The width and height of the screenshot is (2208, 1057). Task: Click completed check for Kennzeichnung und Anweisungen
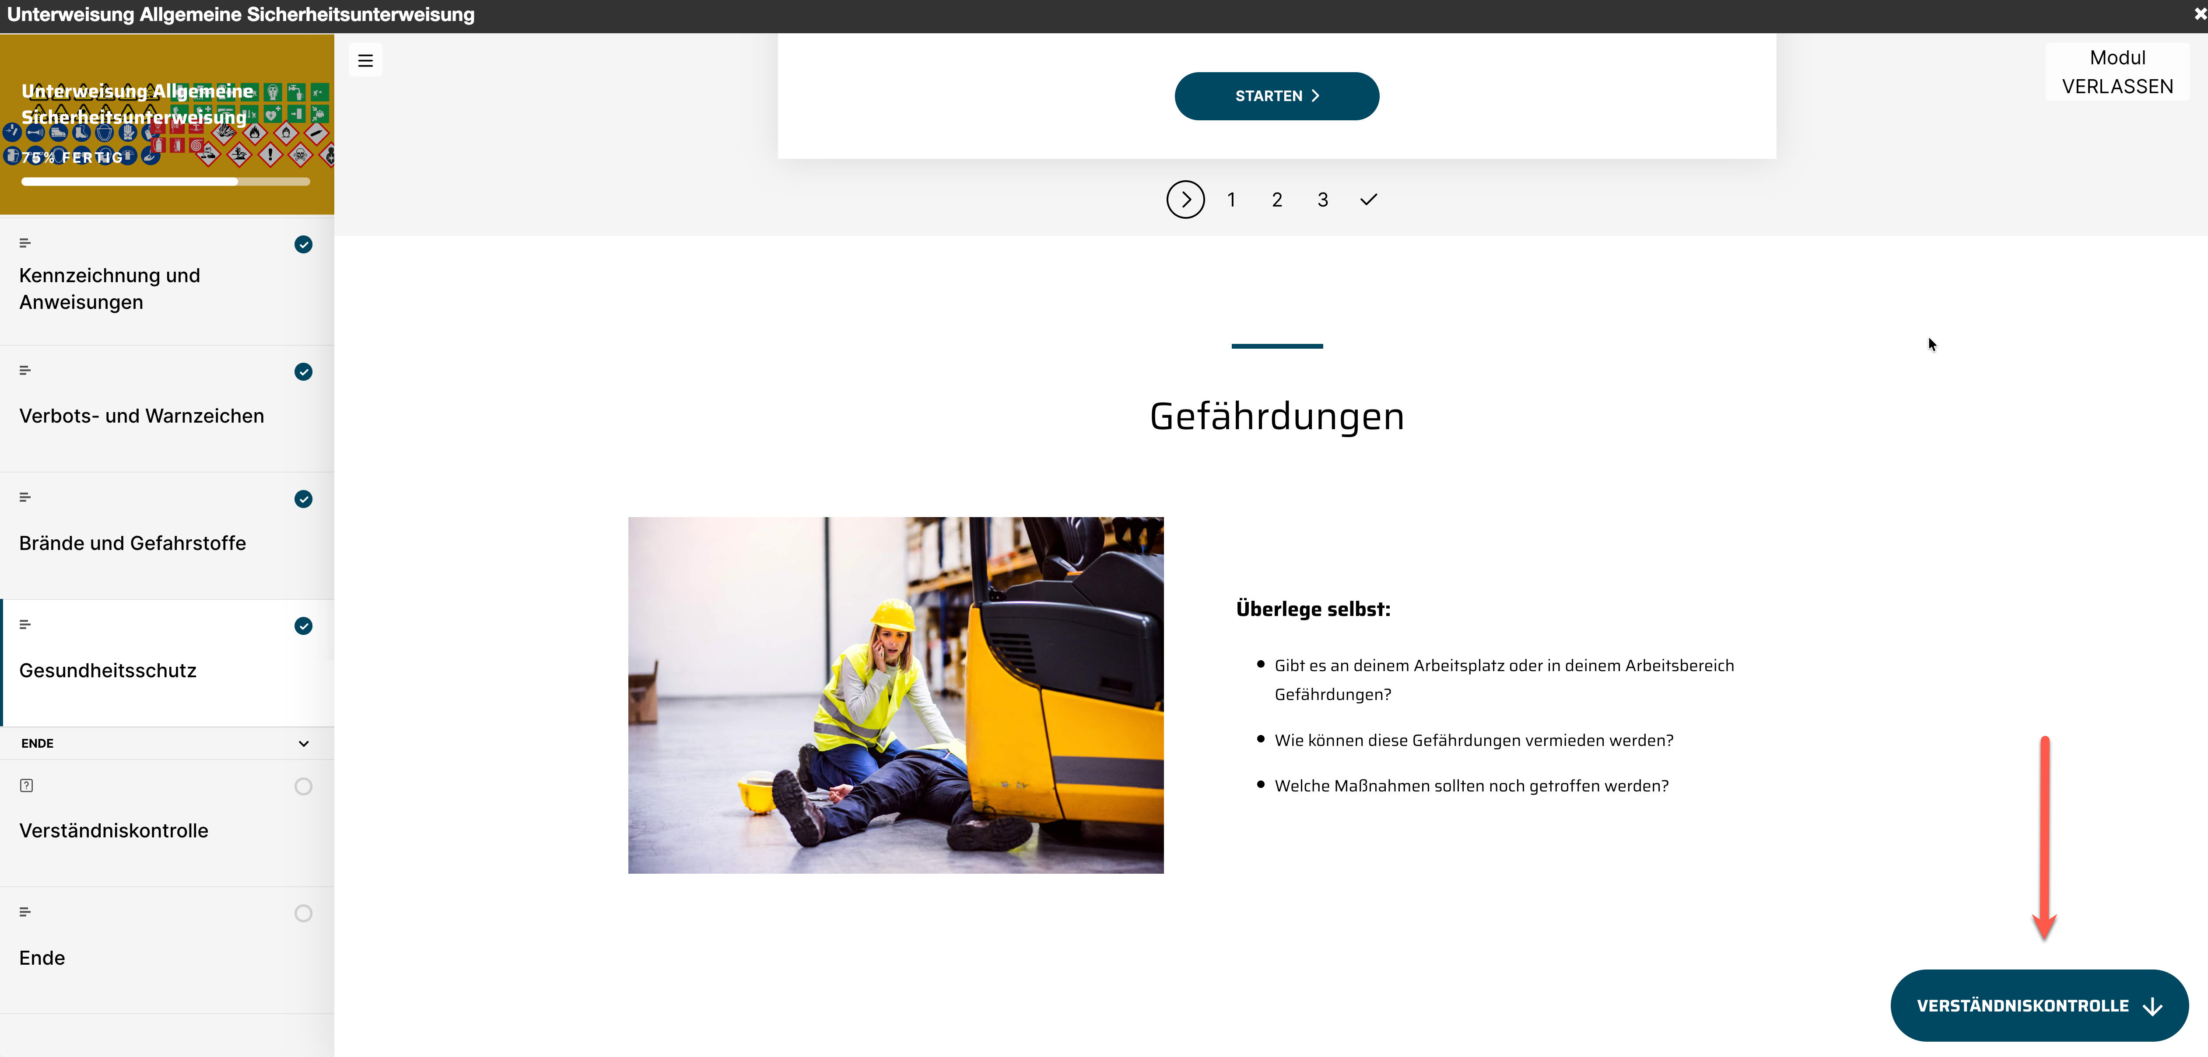click(303, 244)
